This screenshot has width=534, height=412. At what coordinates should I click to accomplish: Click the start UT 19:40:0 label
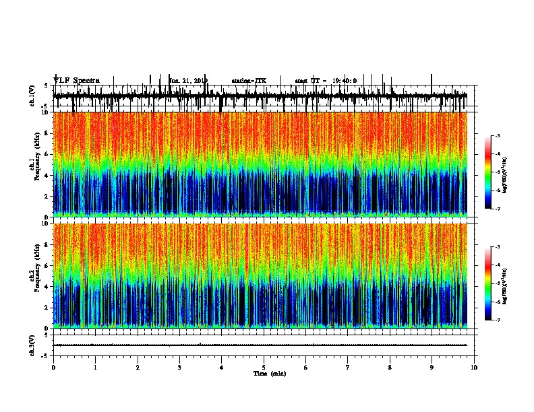tap(326, 81)
